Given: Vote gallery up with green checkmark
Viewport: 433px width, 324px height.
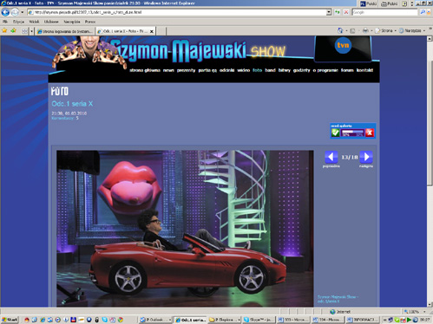Looking at the screenshot, I should 335,133.
